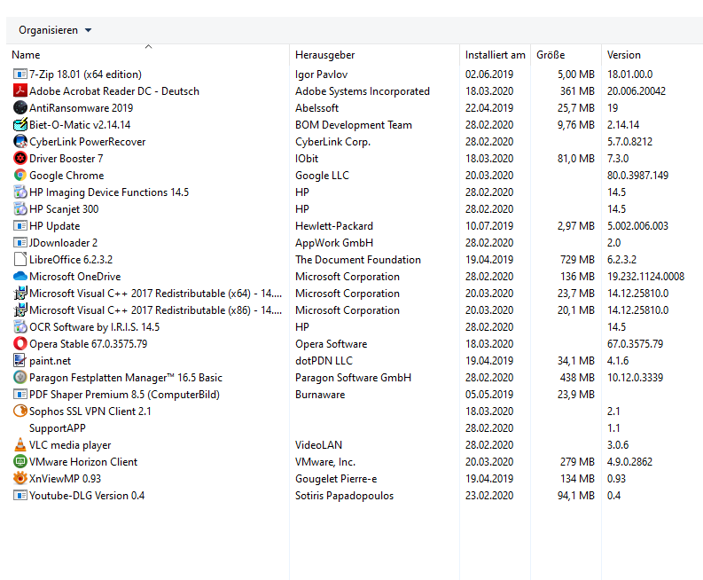Image resolution: width=703 pixels, height=580 pixels.
Task: Click the Visual C++ 2017 x86 icon
Action: pos(20,310)
